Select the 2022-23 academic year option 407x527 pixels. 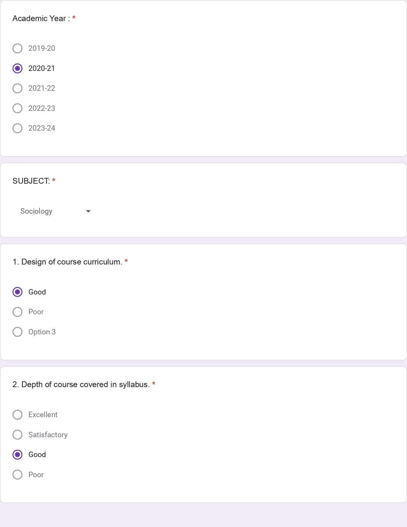click(18, 108)
